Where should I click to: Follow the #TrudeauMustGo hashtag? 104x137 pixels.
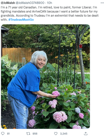coord(21,19)
